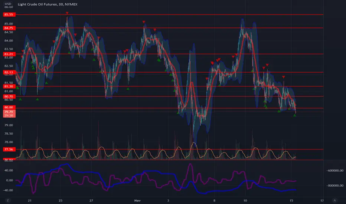This screenshot has height=204, width=346.
Task: Click the 79.79 current price label
Action: click(x=9, y=112)
